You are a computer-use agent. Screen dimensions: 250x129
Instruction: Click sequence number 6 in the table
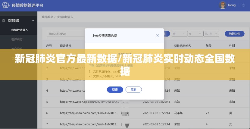(x=47, y=113)
